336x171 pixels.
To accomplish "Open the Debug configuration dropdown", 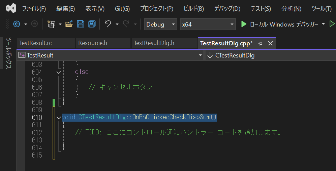I will (160, 24).
